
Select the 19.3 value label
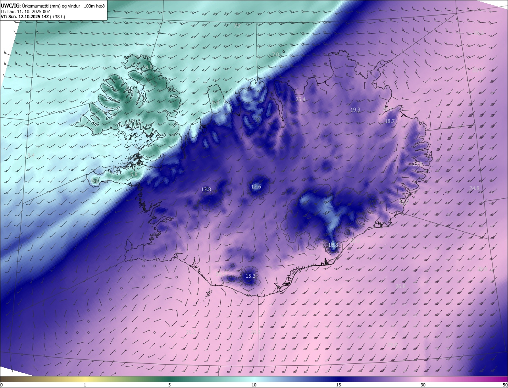355,110
